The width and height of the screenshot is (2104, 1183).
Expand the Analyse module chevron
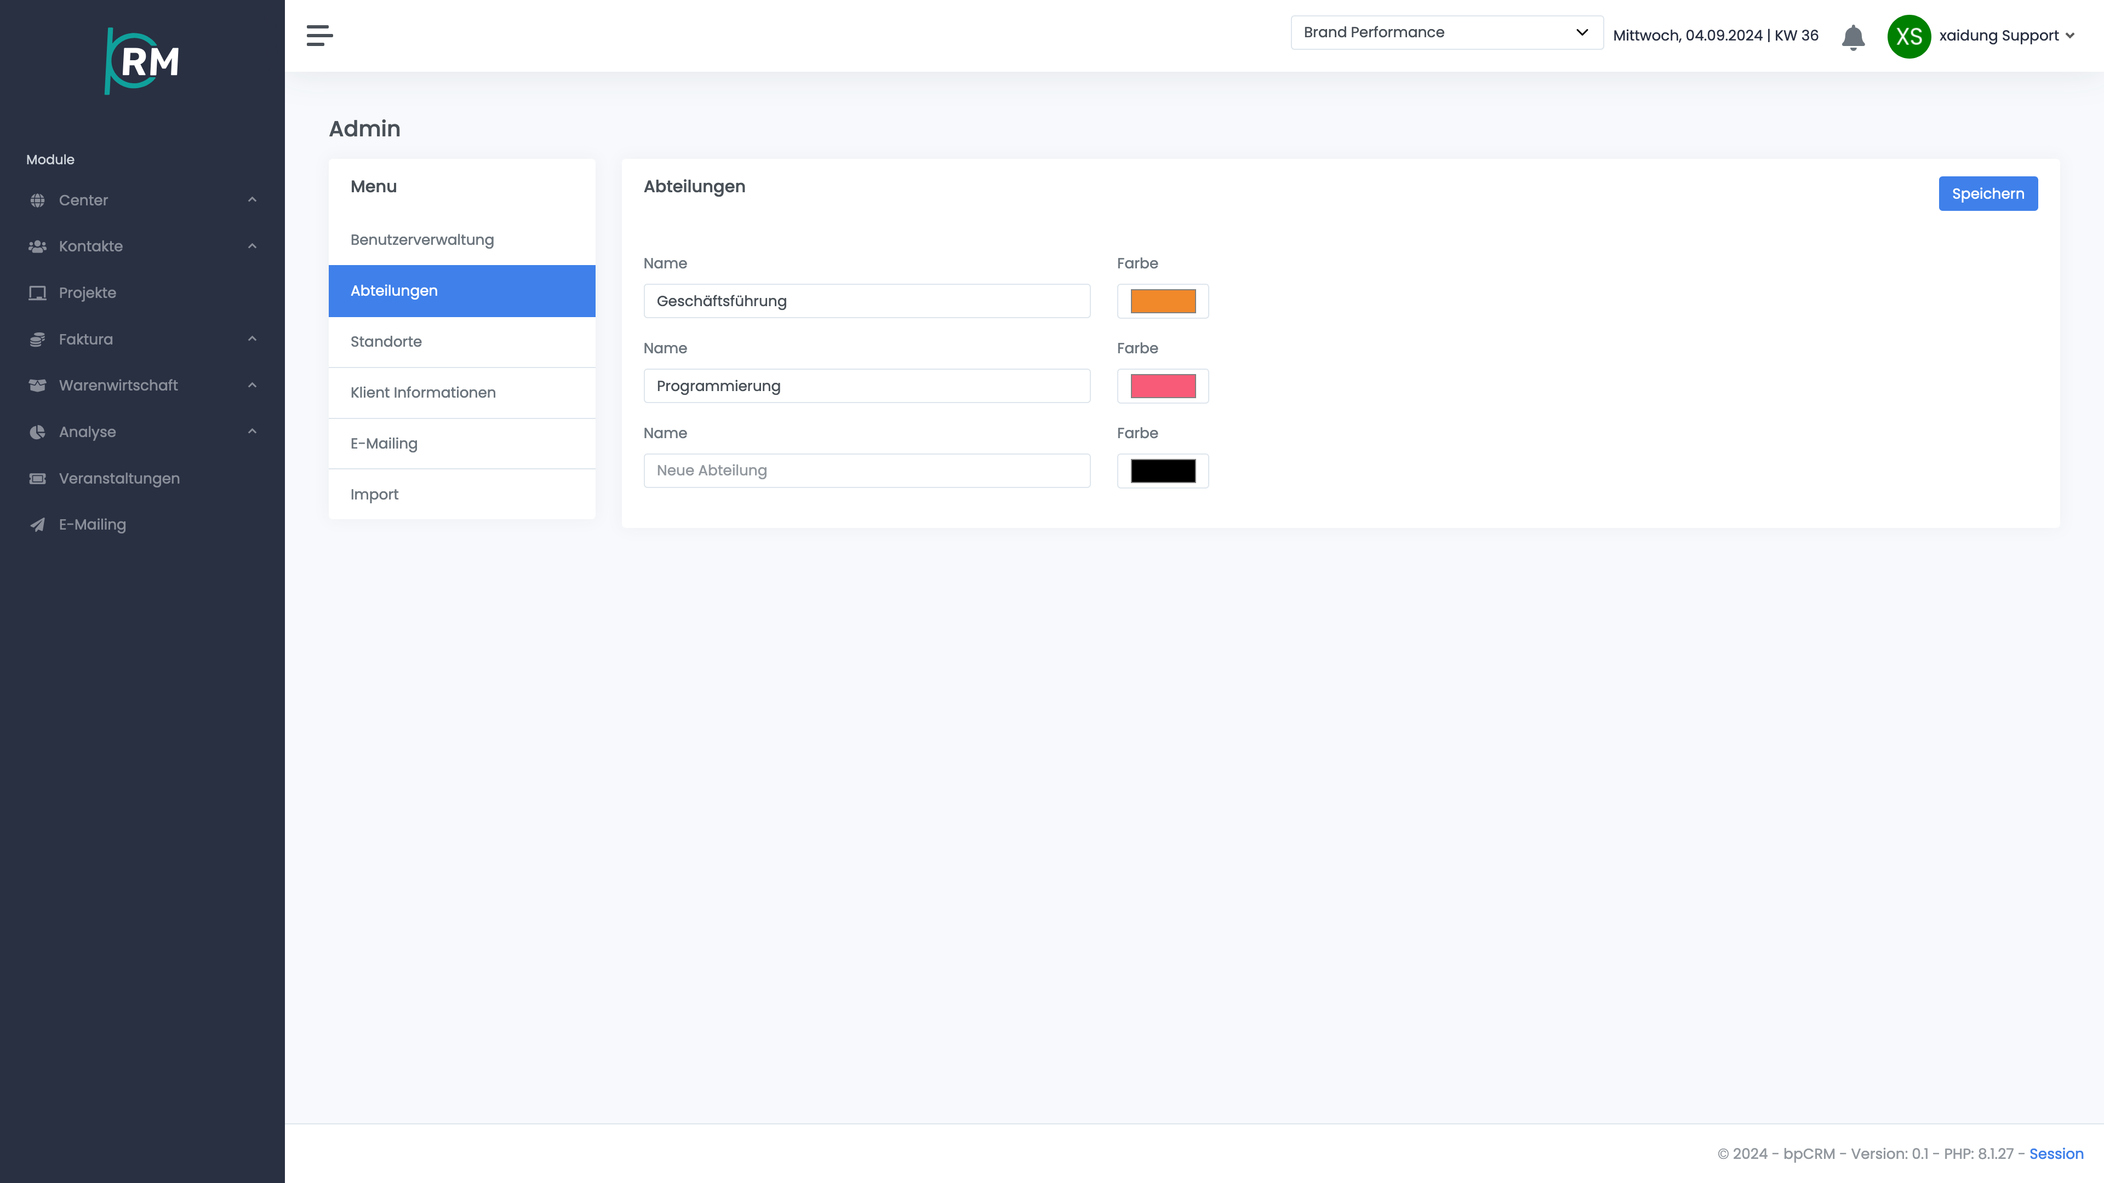253,431
